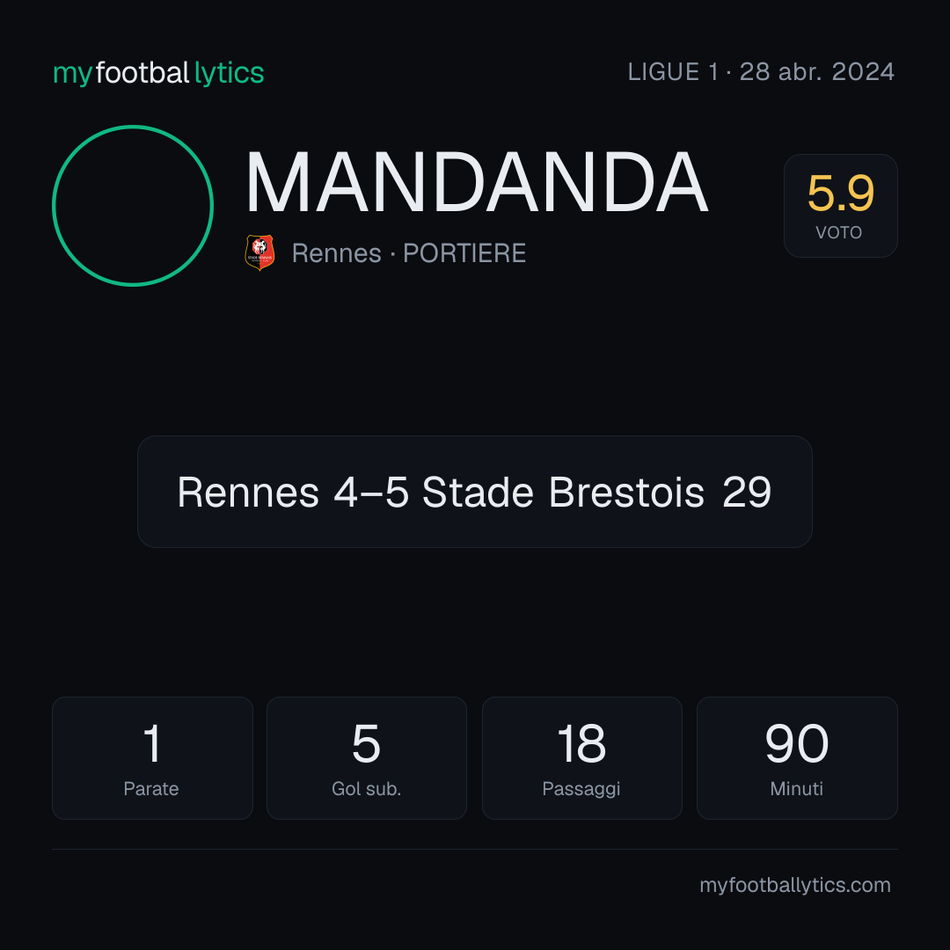The height and width of the screenshot is (950, 950).
Task: Click the green 'lytics' part of logo
Action: click(229, 73)
